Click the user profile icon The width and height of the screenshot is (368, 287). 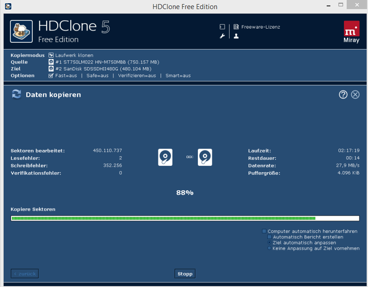coord(236,36)
